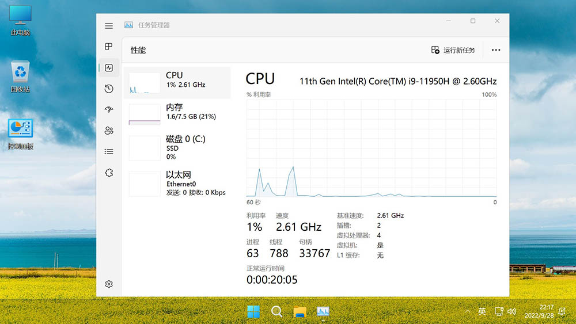576x324 pixels.
Task: Open the App history page icon
Action: (109, 89)
